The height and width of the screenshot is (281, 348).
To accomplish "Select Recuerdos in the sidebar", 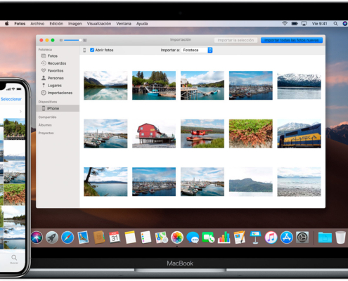I will (x=58, y=63).
